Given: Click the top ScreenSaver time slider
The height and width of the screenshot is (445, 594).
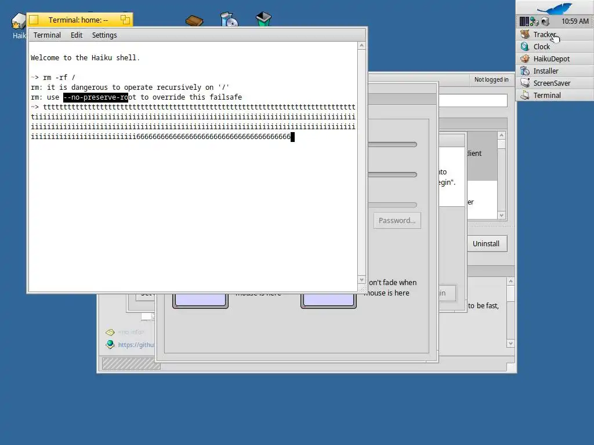Looking at the screenshot, I should point(393,144).
